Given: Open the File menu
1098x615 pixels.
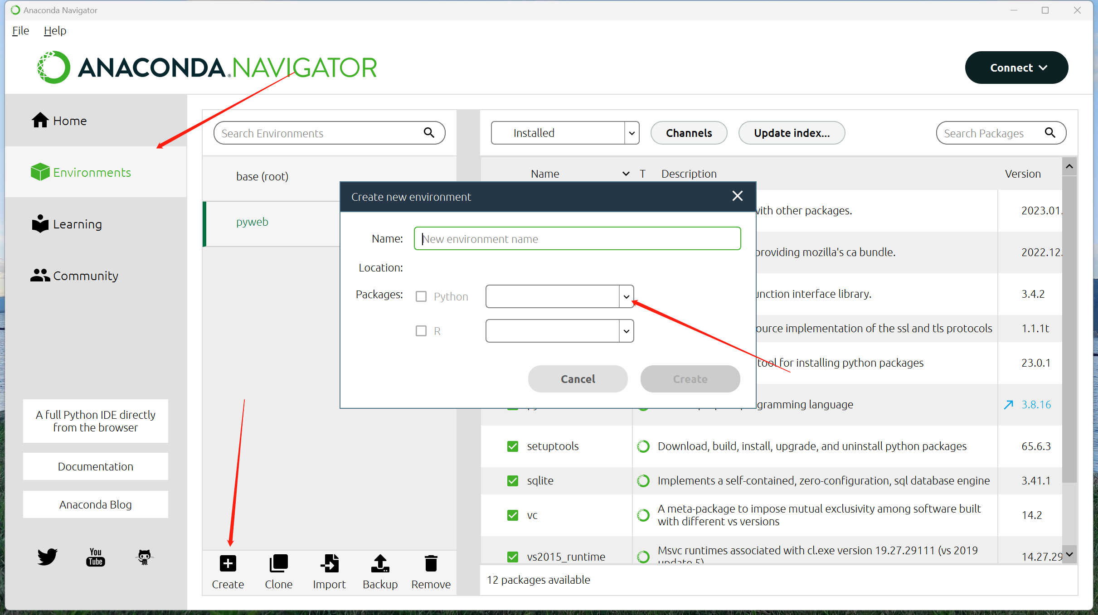Looking at the screenshot, I should (20, 30).
